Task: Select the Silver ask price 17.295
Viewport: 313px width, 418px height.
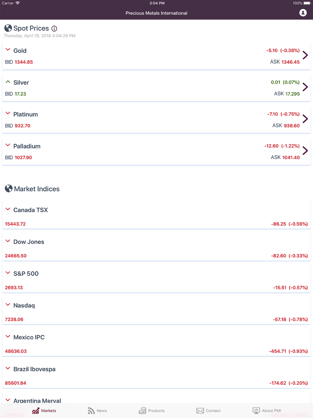Action: click(292, 94)
